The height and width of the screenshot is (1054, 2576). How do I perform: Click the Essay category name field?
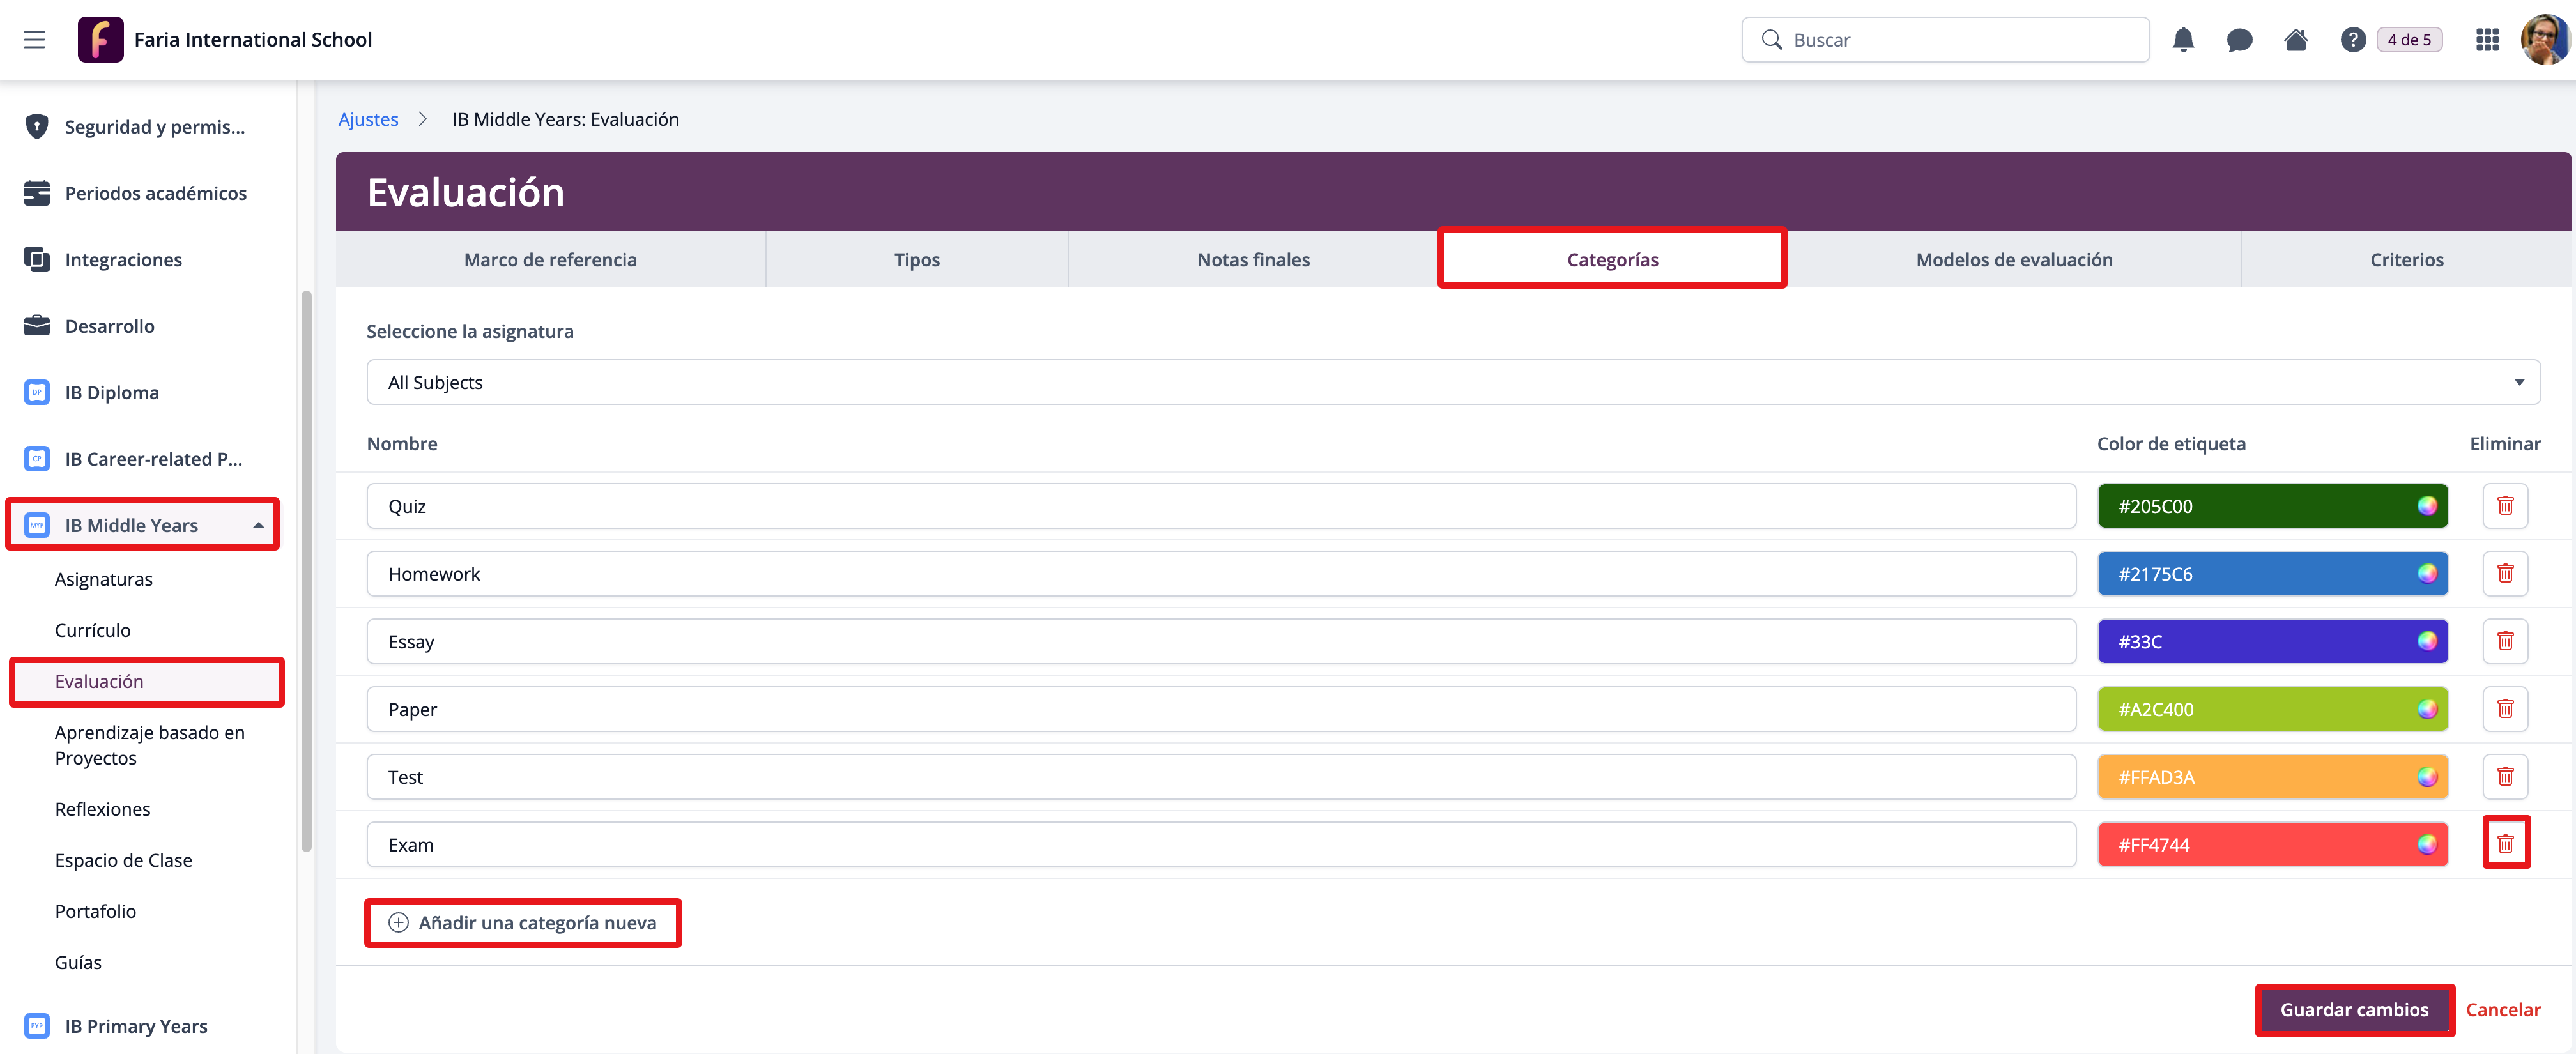(x=1220, y=641)
